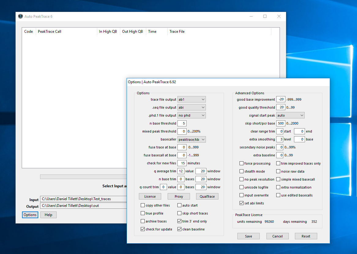
Task: Edit the q average trim value field
Action: [x=181, y=171]
